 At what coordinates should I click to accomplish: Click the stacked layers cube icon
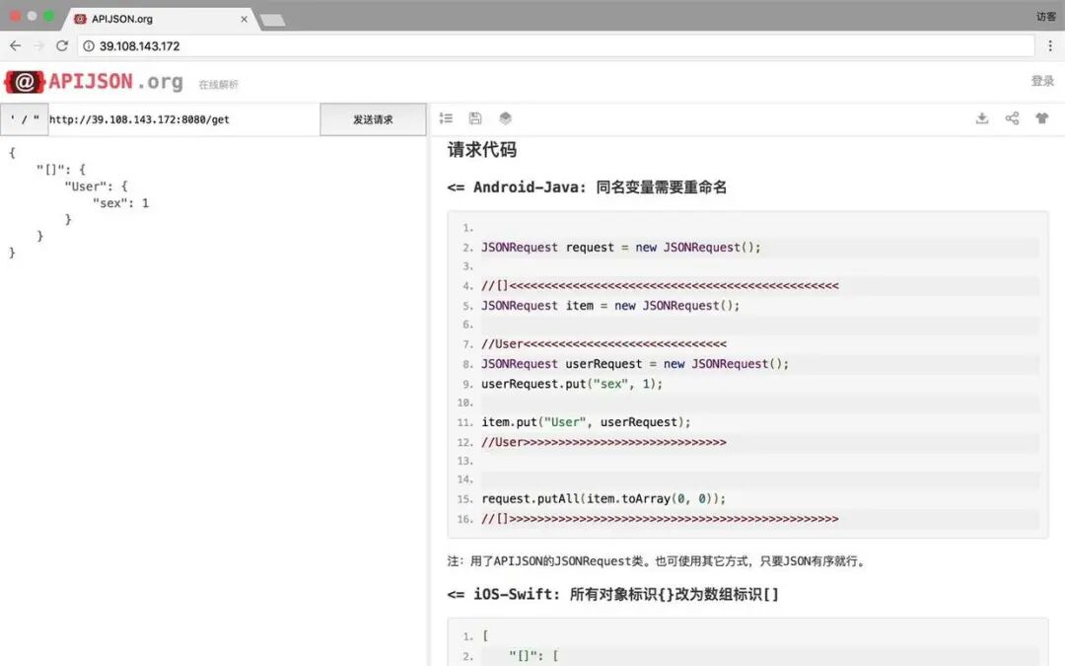pyautogui.click(x=505, y=118)
